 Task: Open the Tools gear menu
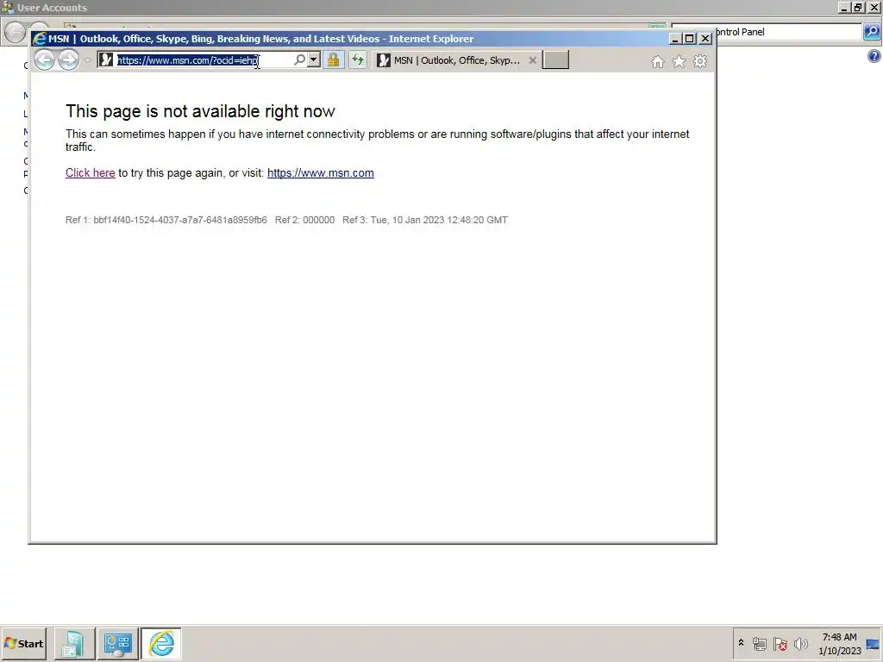point(700,61)
